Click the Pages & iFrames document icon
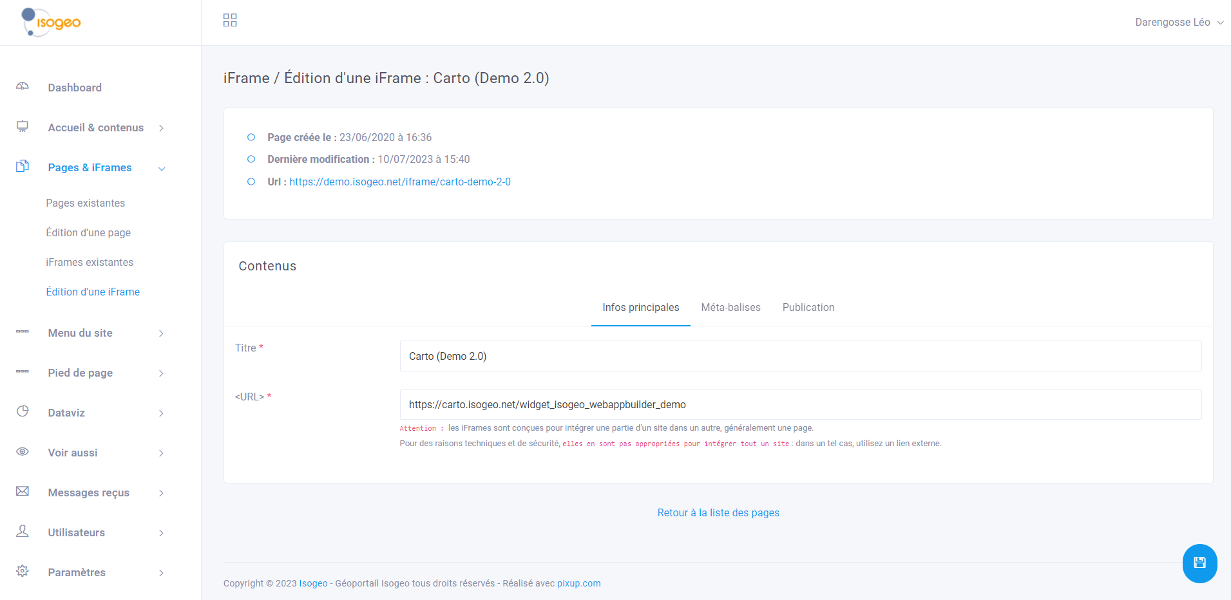The image size is (1231, 600). pyautogui.click(x=23, y=166)
